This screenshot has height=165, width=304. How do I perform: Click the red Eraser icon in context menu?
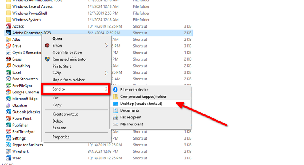47,45
